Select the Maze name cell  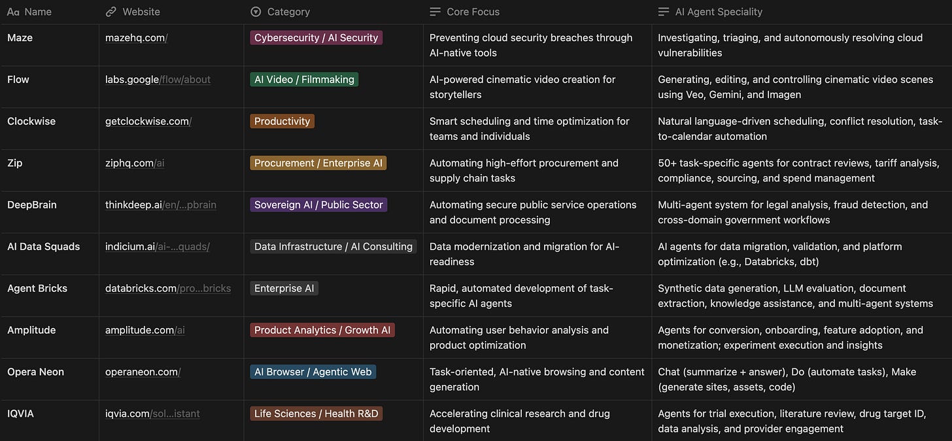50,45
